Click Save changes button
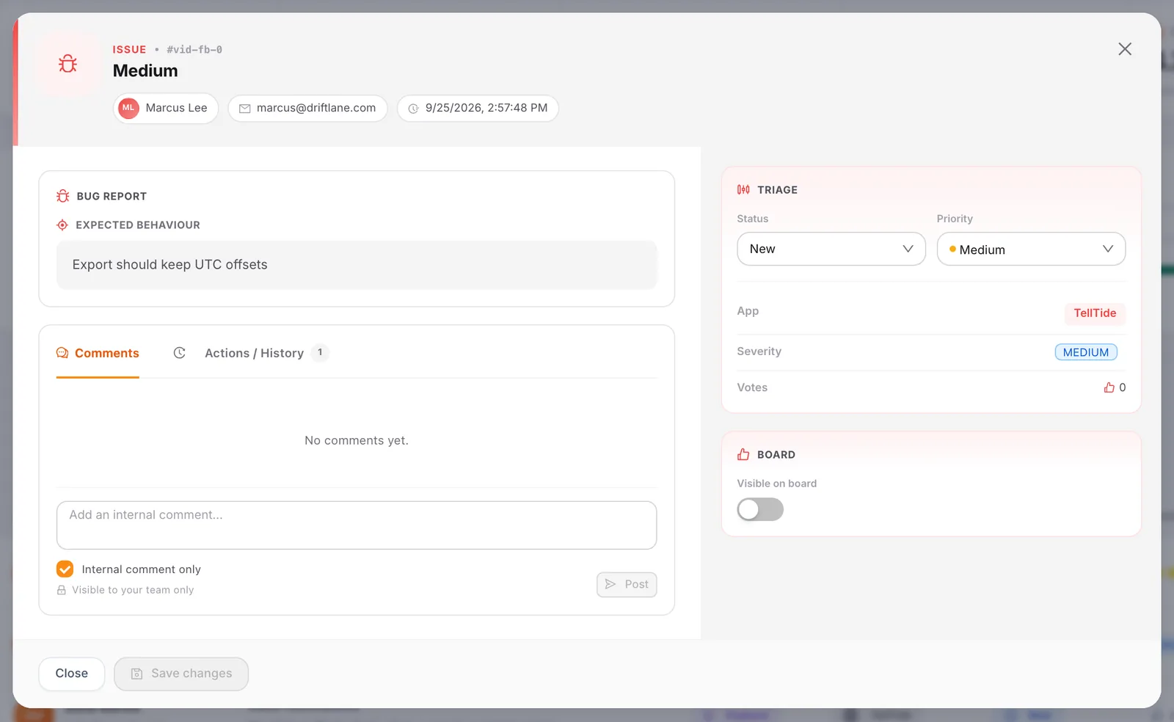This screenshot has height=722, width=1174. (x=181, y=674)
